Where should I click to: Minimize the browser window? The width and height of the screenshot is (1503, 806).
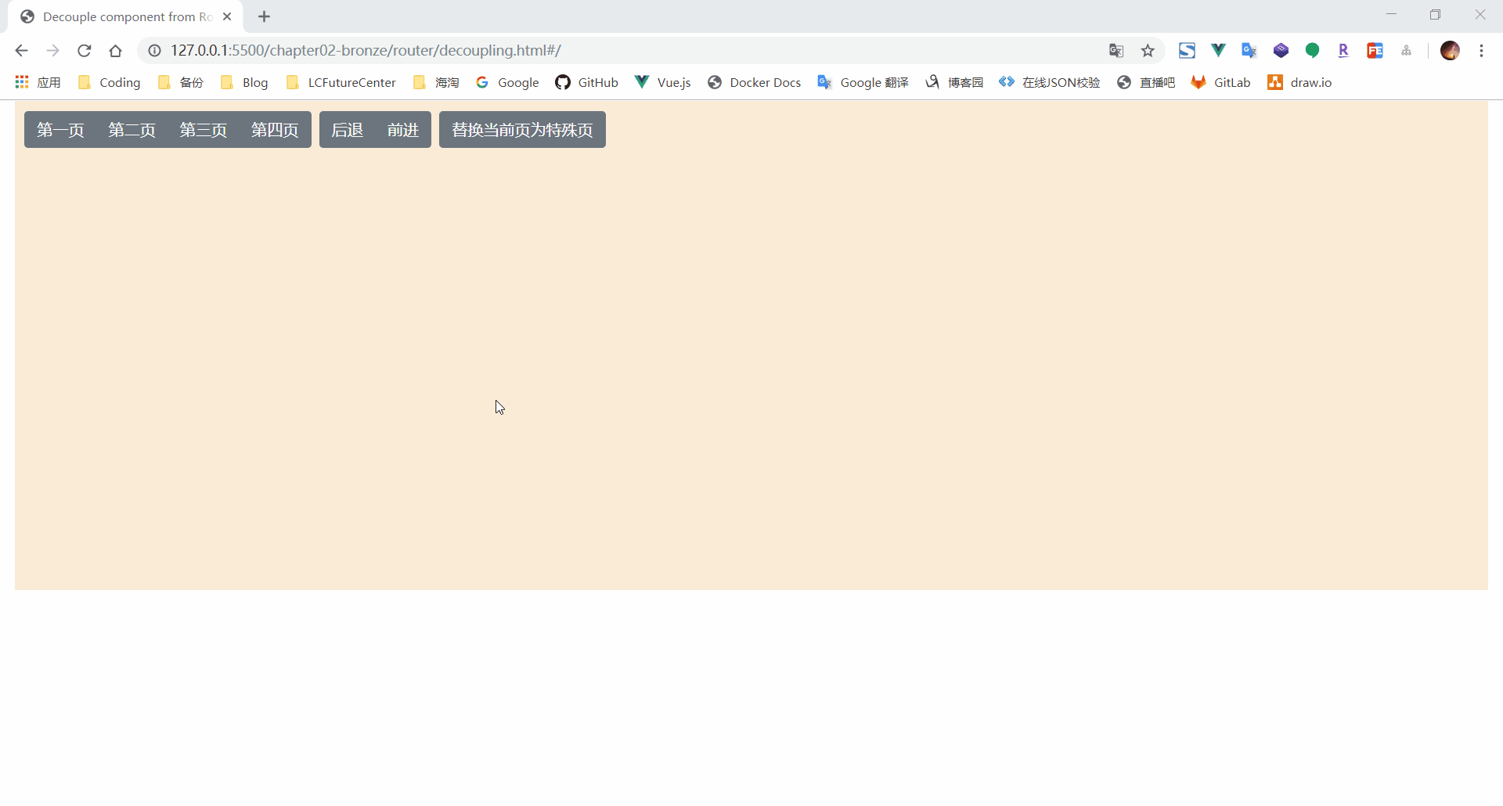[x=1391, y=15]
